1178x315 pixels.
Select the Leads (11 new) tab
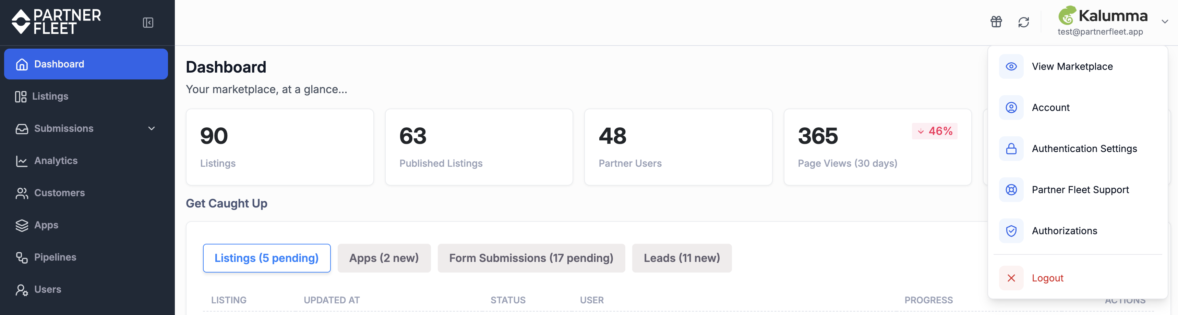click(681, 258)
